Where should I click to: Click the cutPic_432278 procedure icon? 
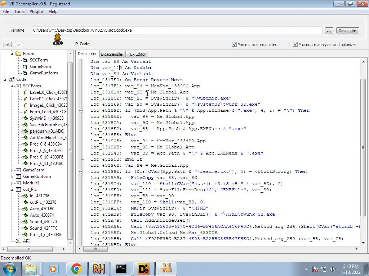tap(25, 202)
